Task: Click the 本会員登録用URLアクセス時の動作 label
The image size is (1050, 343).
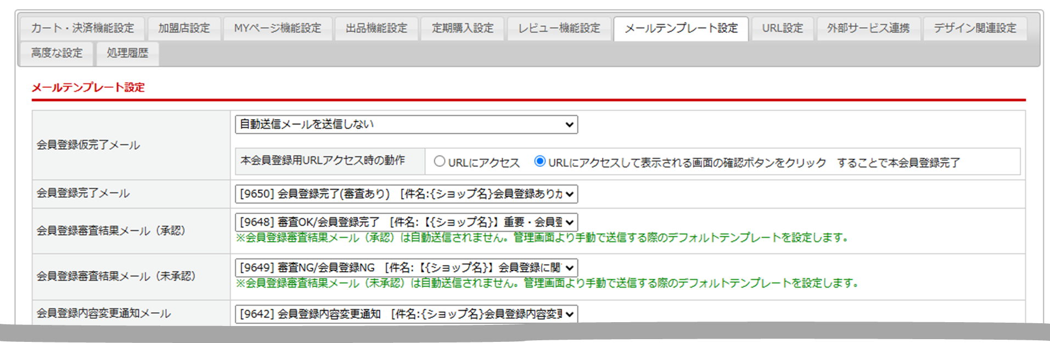Action: click(x=323, y=160)
